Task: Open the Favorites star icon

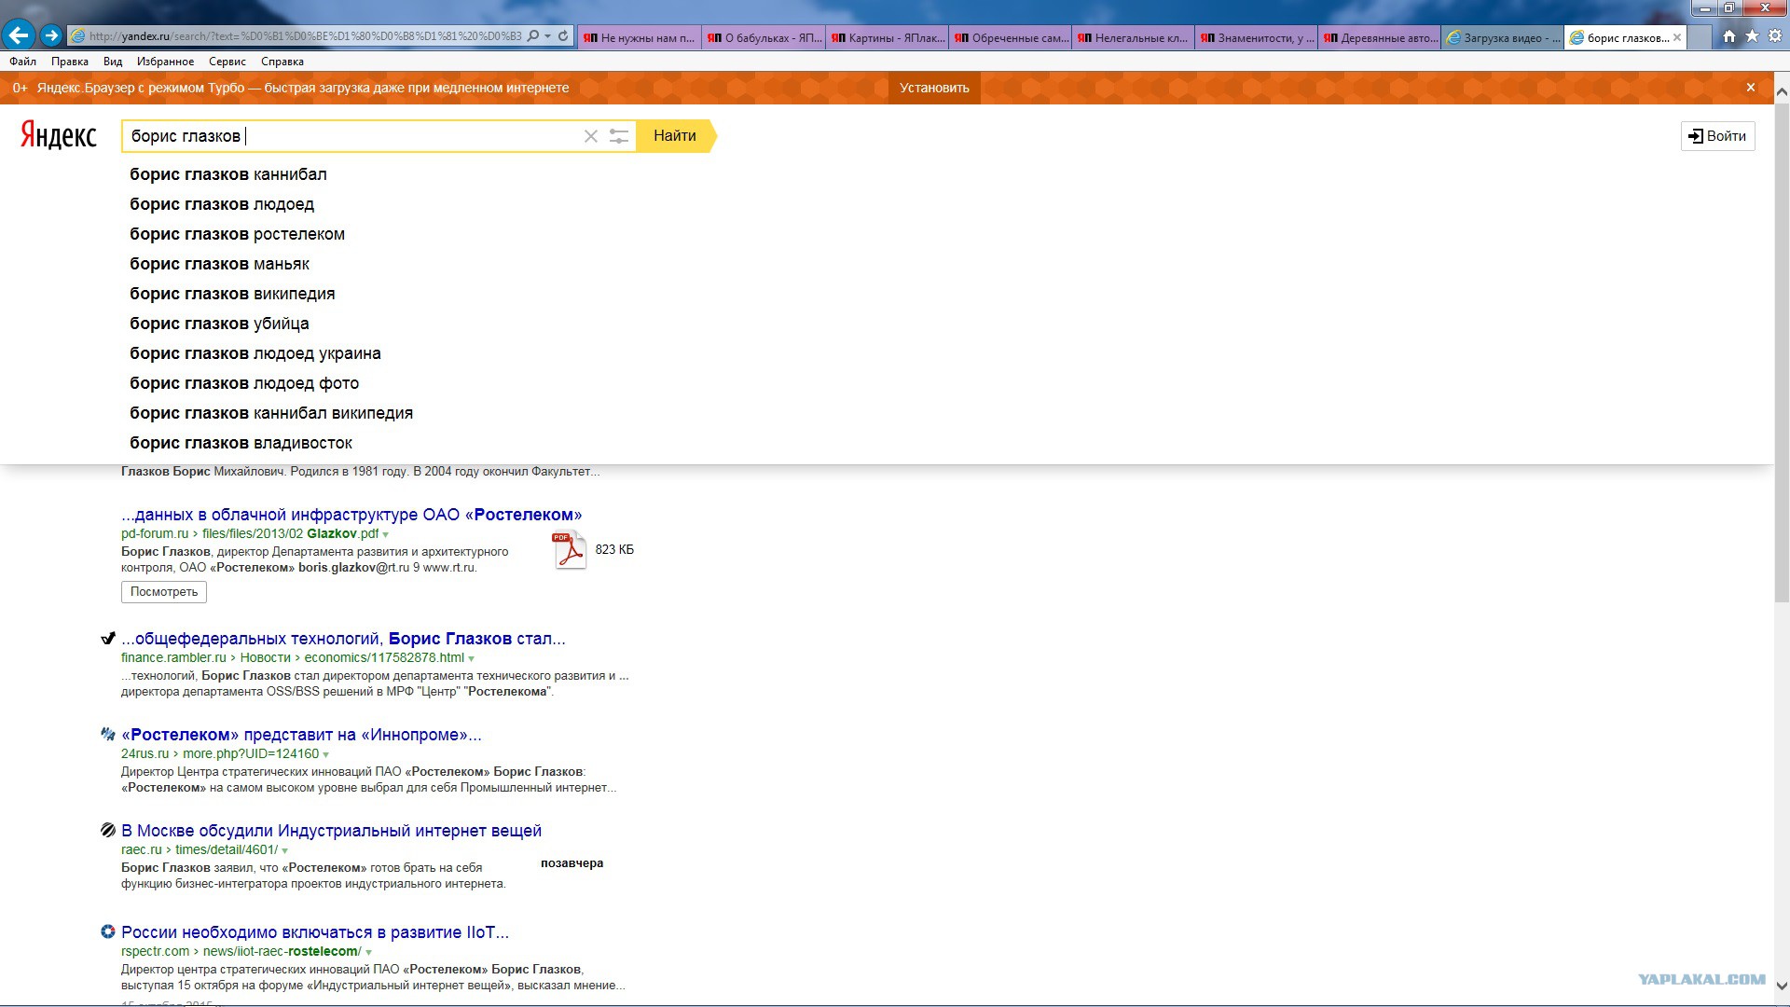Action: [x=1752, y=36]
